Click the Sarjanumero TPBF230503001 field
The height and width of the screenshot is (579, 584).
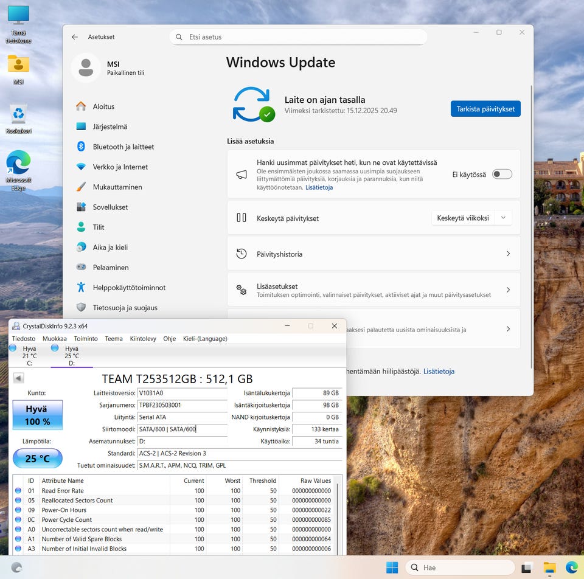click(x=182, y=405)
